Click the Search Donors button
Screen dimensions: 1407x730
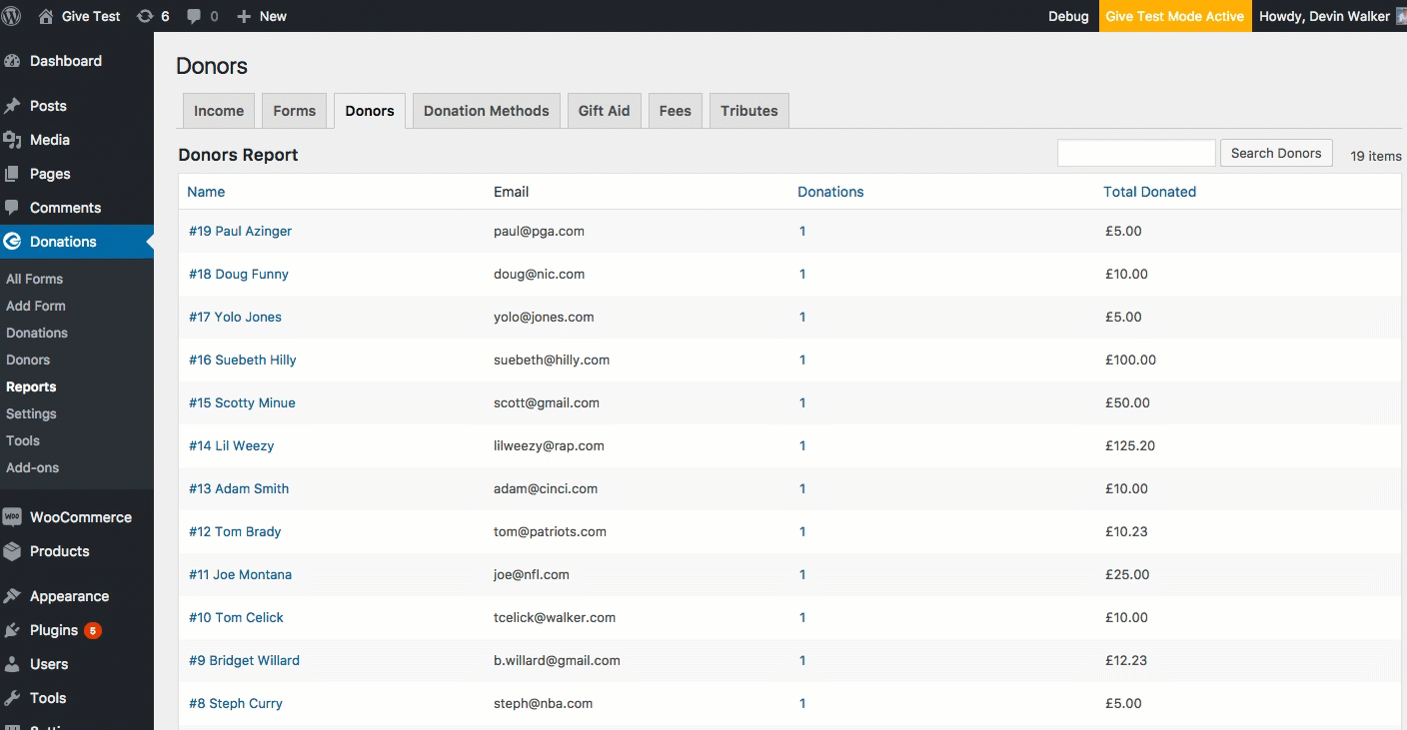point(1276,153)
